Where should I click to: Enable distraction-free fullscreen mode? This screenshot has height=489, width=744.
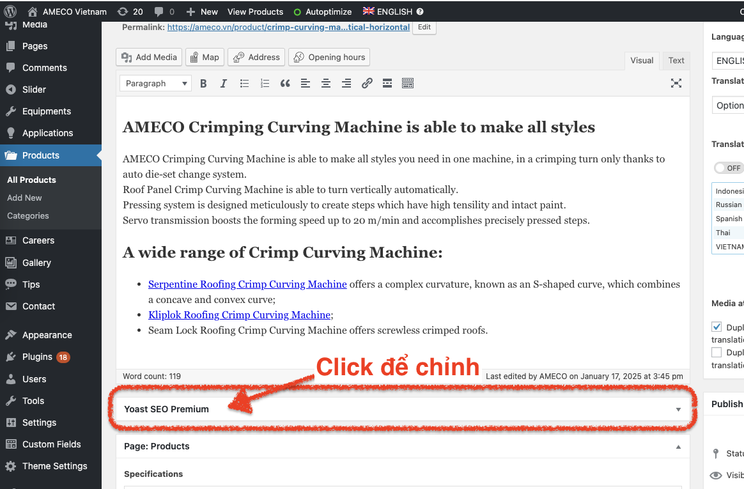pos(676,83)
